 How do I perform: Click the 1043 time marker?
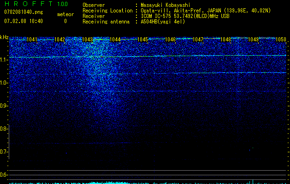coord(87,40)
